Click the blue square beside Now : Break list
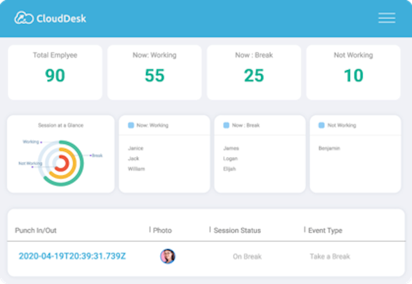Screen dimensions: 412x284 [x=226, y=125]
